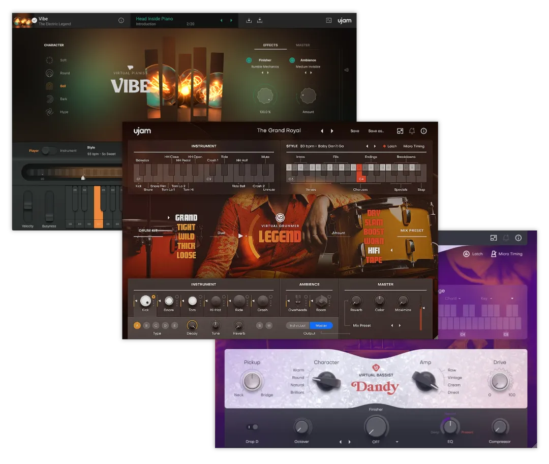Click the orange highlighted piano key in Vibe
The image size is (549, 464).
(99, 206)
